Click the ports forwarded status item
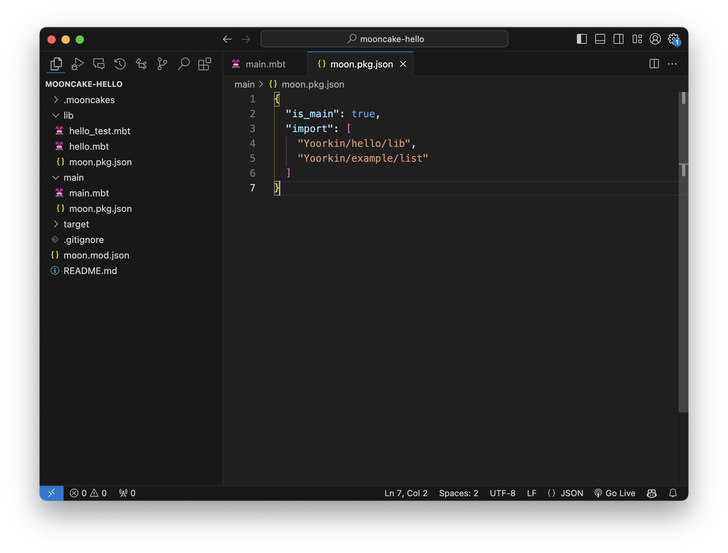 (x=127, y=493)
